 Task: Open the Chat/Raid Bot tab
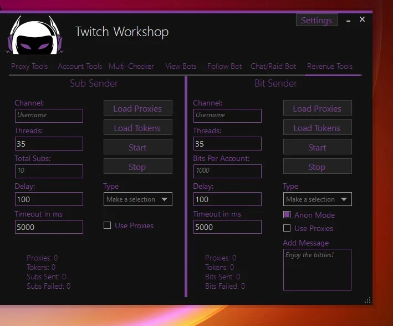(x=273, y=66)
